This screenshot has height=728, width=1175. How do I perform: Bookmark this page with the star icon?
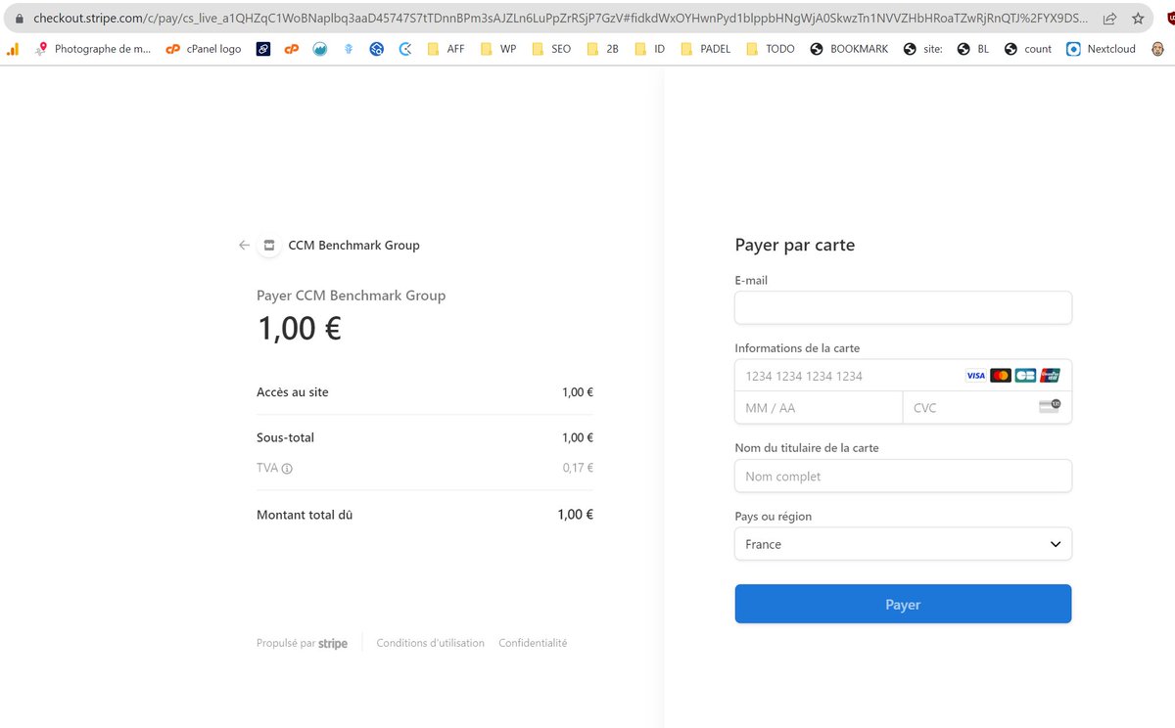(x=1138, y=19)
